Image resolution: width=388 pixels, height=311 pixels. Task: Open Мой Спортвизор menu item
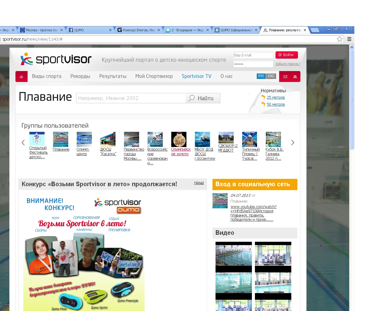point(154,76)
